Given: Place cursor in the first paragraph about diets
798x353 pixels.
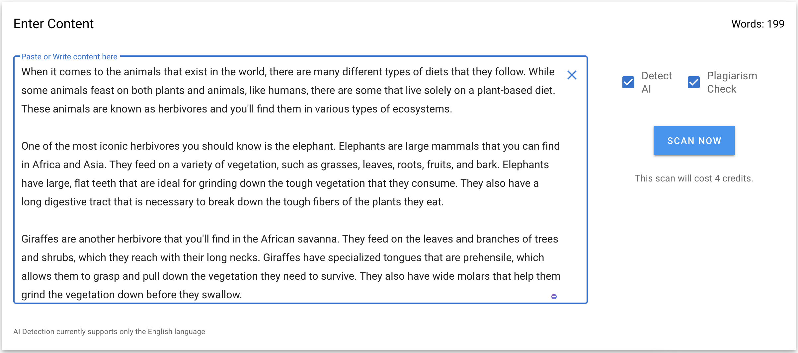Looking at the screenshot, I should pos(288,90).
